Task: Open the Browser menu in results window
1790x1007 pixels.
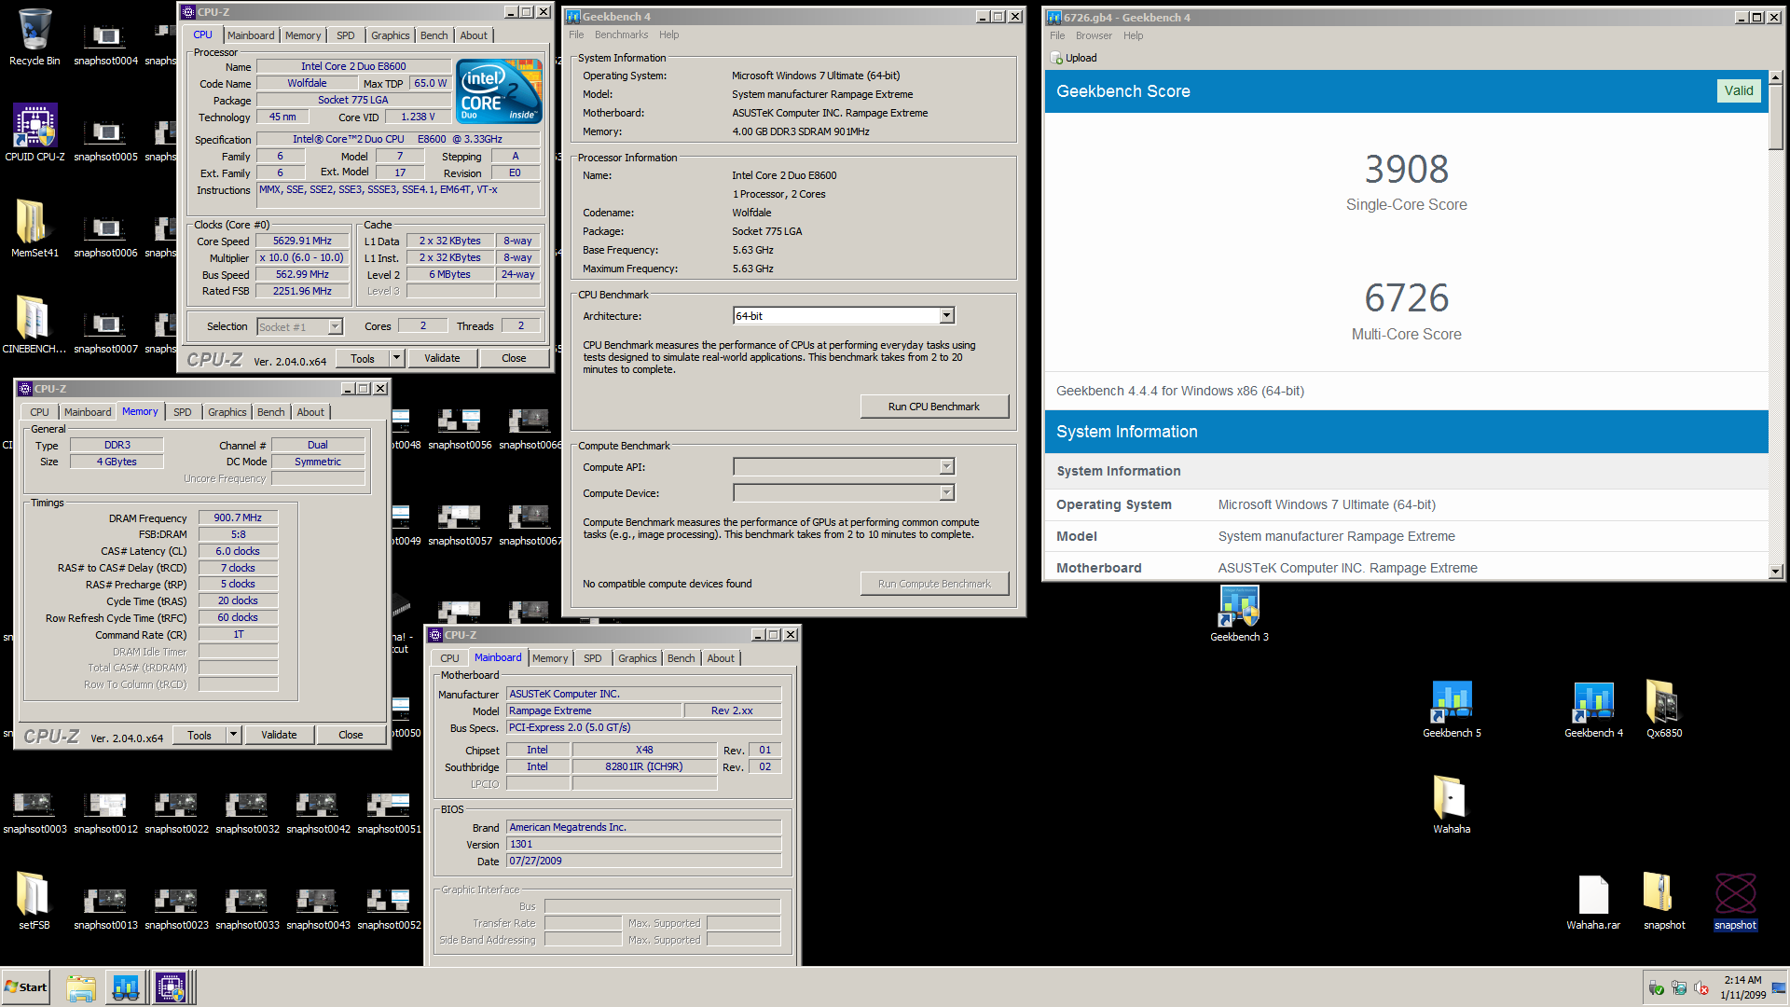Action: 1094,35
